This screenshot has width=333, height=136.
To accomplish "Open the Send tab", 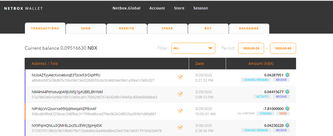I will click(x=86, y=28).
